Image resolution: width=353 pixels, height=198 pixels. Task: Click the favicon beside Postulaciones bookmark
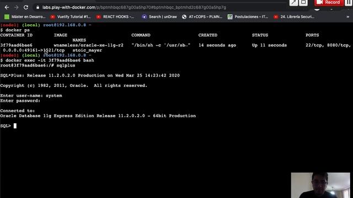click(x=230, y=17)
